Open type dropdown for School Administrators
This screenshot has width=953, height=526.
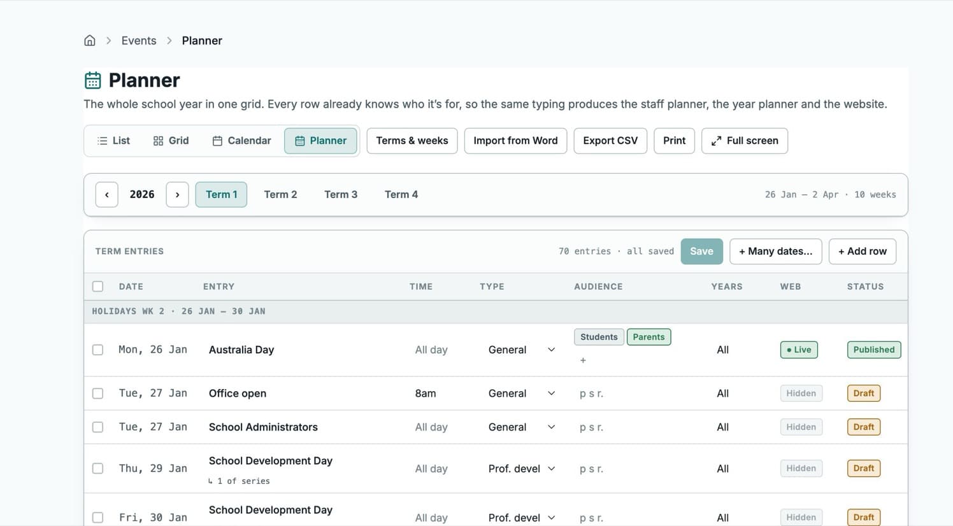[522, 427]
